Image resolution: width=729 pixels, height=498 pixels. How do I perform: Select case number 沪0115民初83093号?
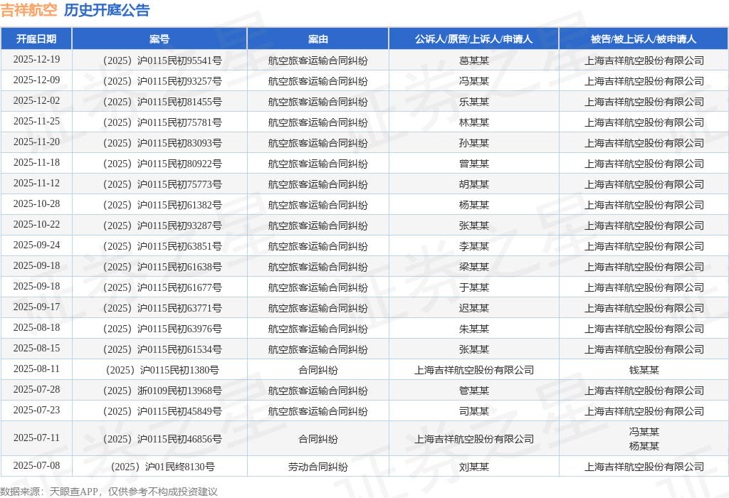pos(162,143)
